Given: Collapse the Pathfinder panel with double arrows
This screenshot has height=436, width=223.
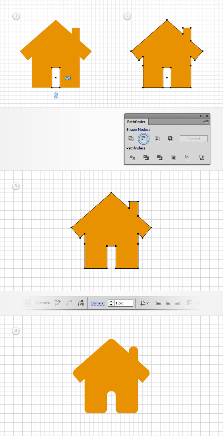Looking at the screenshot, I should (x=201, y=116).
